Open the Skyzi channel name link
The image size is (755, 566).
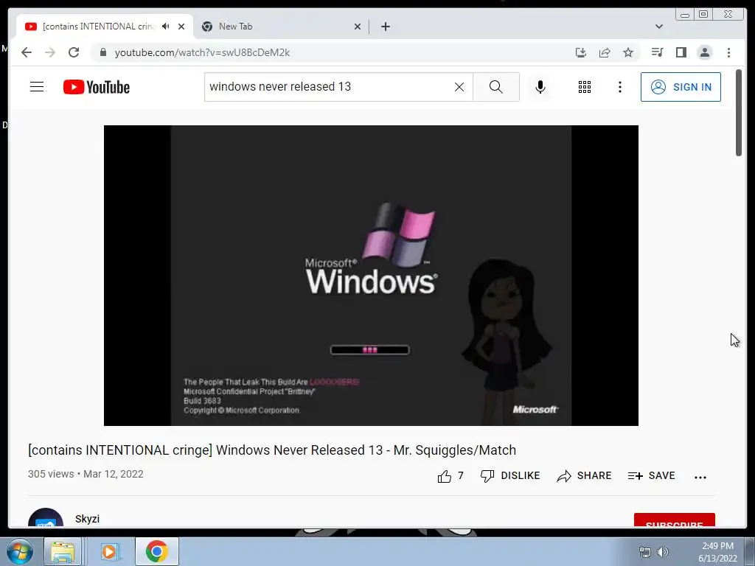(87, 519)
